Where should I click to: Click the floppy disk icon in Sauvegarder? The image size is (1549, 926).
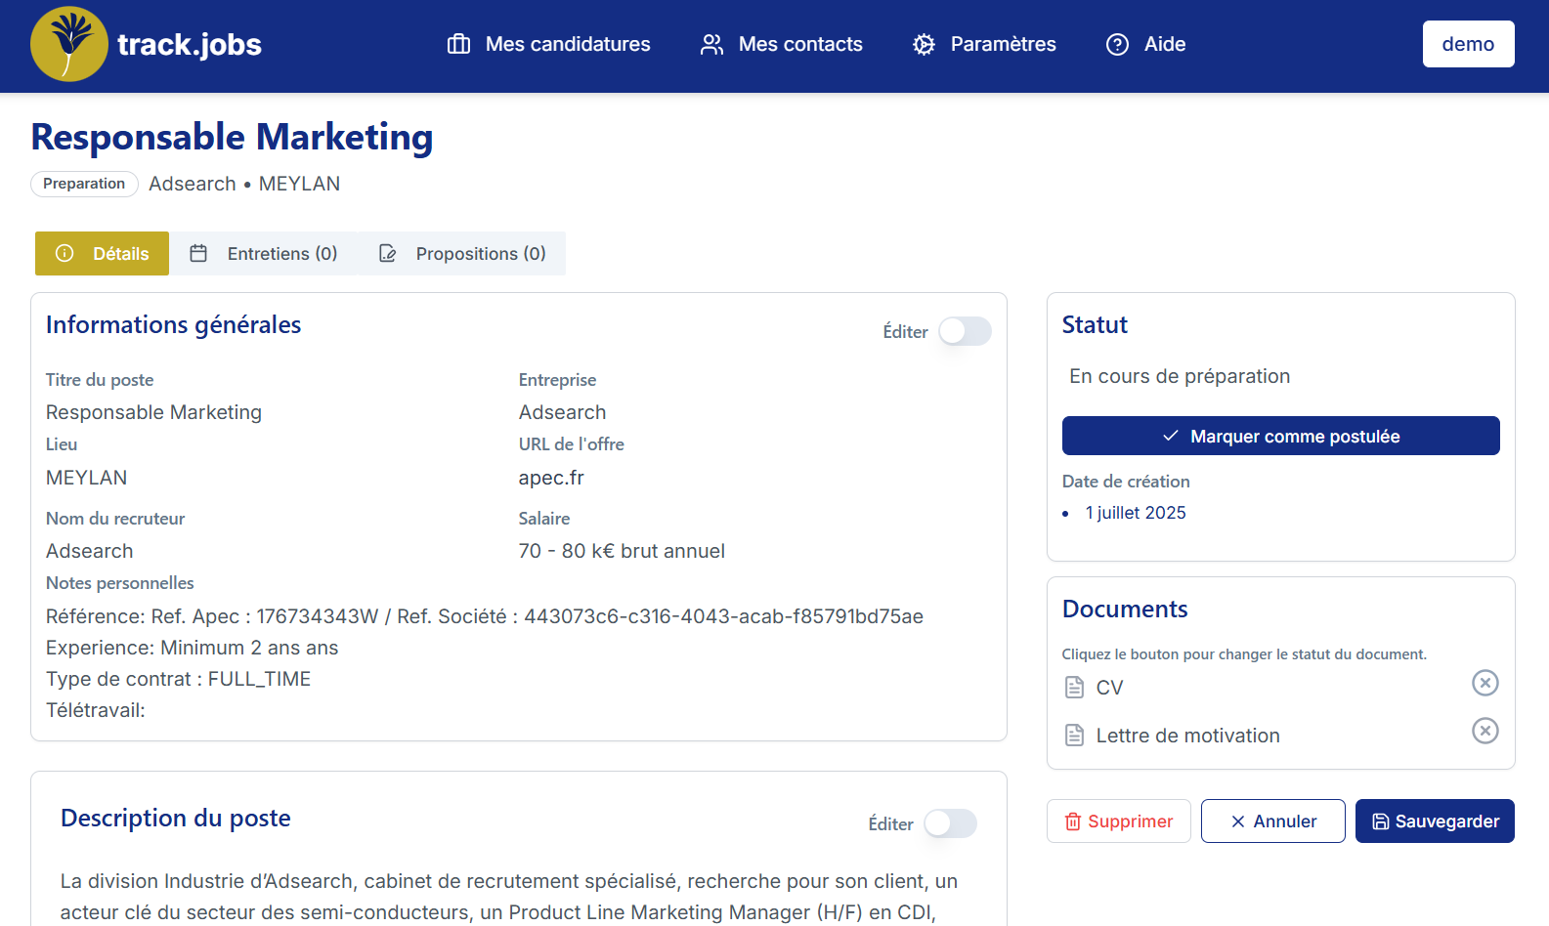[1380, 821]
